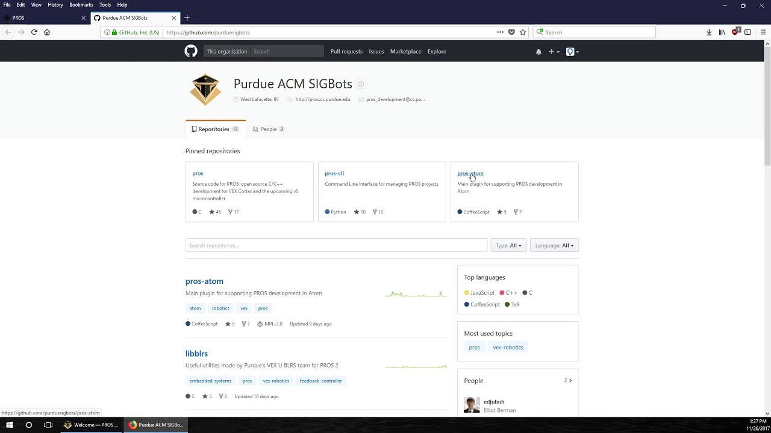Switch to the PROS browser tab

click(x=45, y=18)
